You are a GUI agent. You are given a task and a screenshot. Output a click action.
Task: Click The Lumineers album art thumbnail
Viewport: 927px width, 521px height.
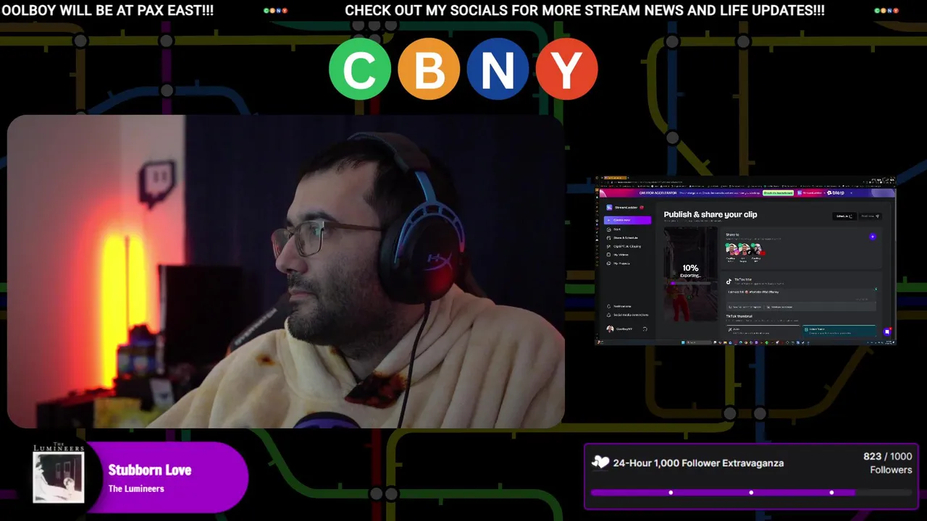[x=59, y=473]
